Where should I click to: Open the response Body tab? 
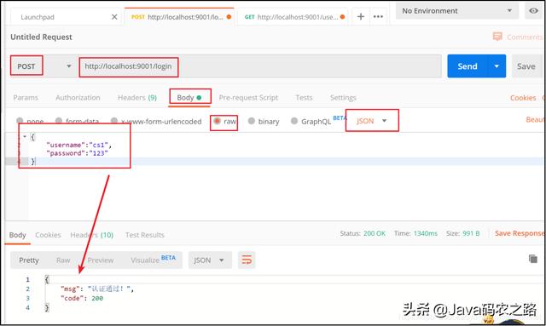(17, 235)
